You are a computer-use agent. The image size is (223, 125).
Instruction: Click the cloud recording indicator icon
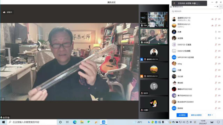pos(4,12)
